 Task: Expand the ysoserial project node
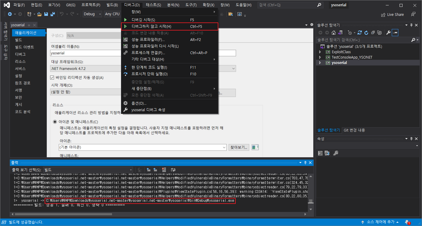coord(320,63)
